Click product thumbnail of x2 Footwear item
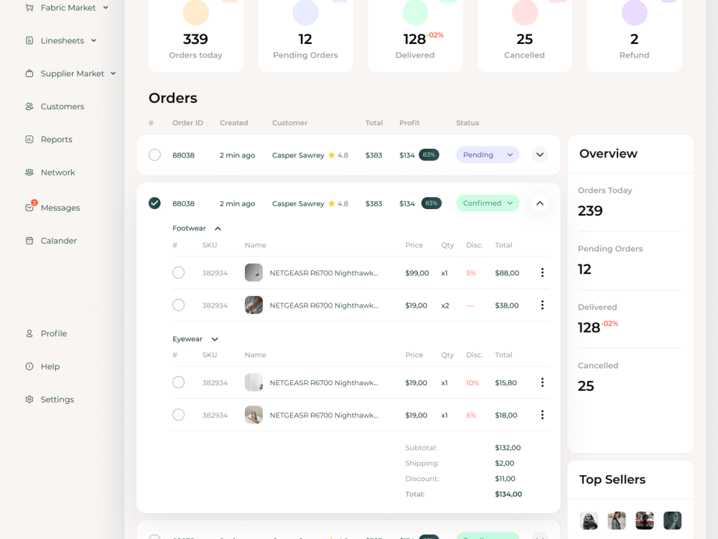Screen dimensions: 718x539 [253, 305]
